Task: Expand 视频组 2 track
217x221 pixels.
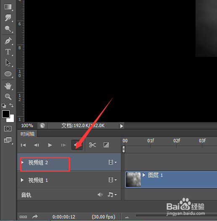Action: click(22, 162)
